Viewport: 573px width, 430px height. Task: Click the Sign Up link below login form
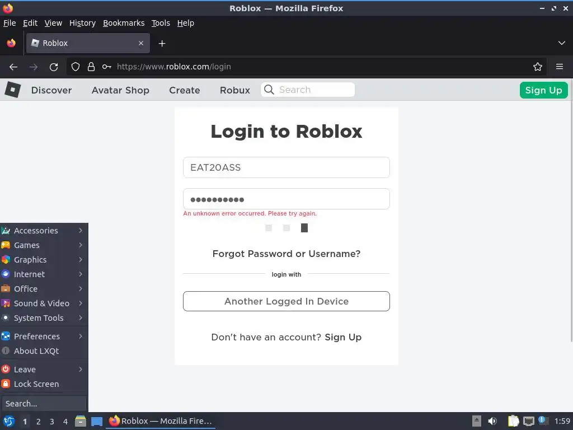(x=343, y=337)
